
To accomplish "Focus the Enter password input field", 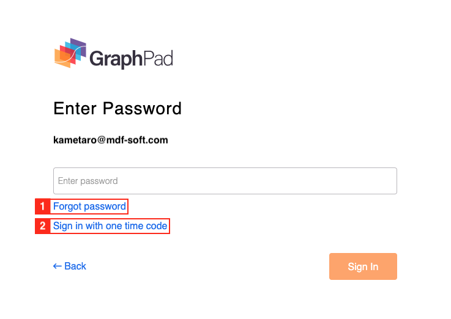I will (x=225, y=181).
